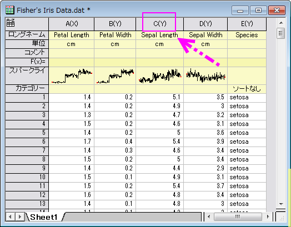The width and height of the screenshot is (291, 227).
Task: Select the ロングネーム row label
Action: click(x=27, y=35)
